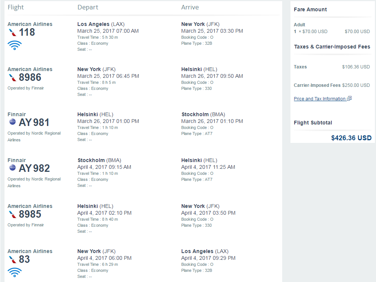Click March 25, 2017 06:45 PM departure time
This screenshot has width=376, height=282.
(x=108, y=76)
